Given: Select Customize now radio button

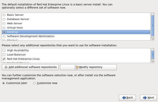Looking at the screenshot, I should (34, 83).
